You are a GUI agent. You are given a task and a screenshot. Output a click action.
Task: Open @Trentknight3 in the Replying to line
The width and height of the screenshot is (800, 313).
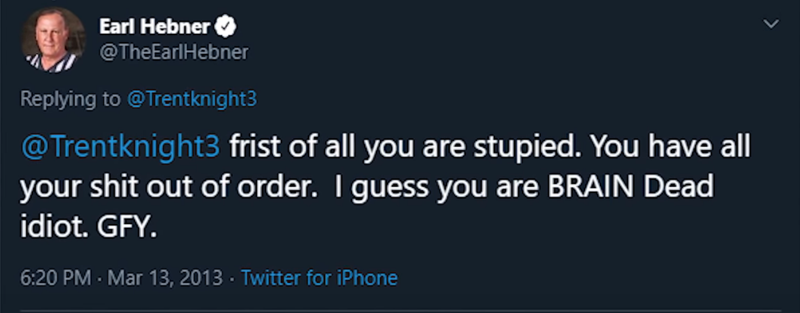[192, 99]
